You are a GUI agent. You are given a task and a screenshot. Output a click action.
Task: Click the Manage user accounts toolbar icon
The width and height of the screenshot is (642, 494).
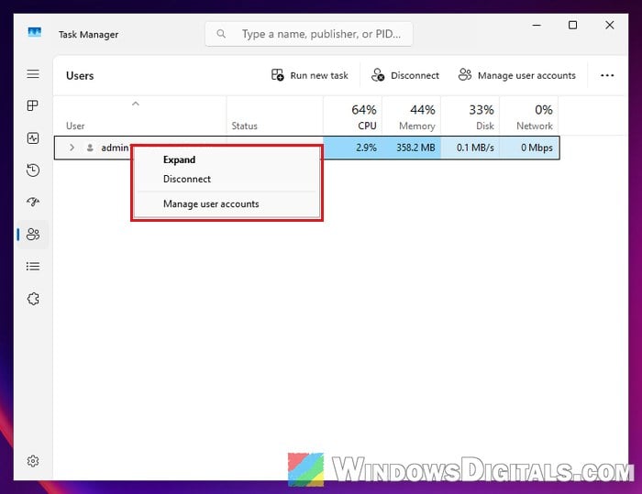[465, 74]
